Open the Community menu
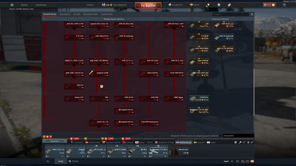Viewport: 296px width, 166px height. point(41,5)
